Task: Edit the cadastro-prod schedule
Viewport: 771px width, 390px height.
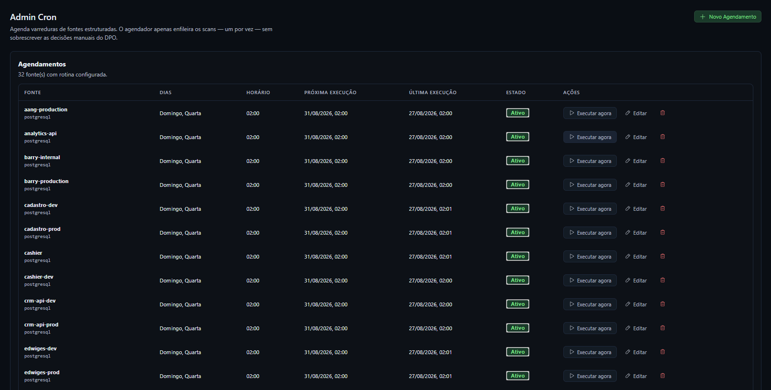Action: [x=636, y=233]
